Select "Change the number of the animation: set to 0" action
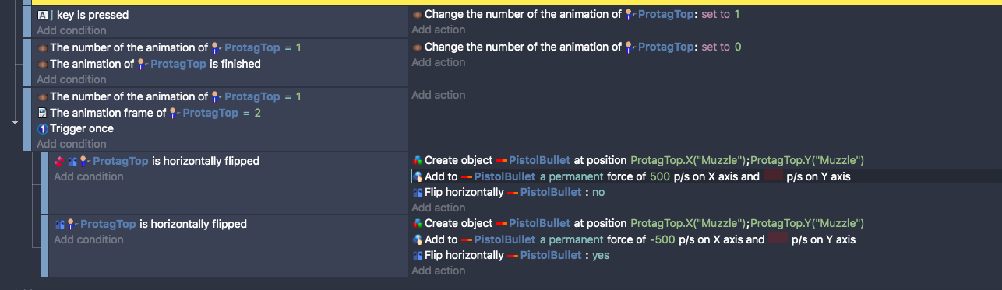 577,47
